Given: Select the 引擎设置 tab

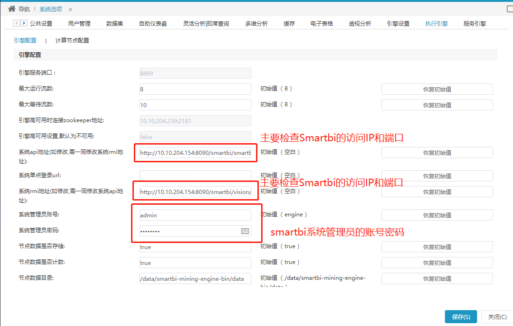Looking at the screenshot, I should tap(398, 24).
